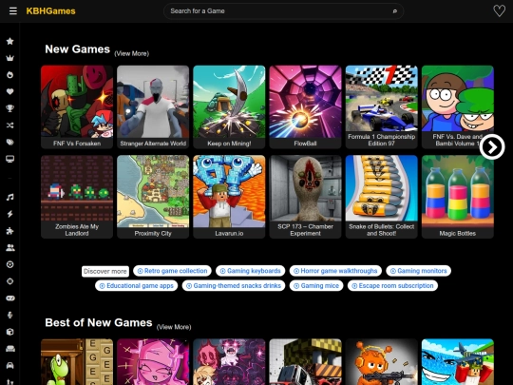Click the car icon in sidebar

click(10, 365)
